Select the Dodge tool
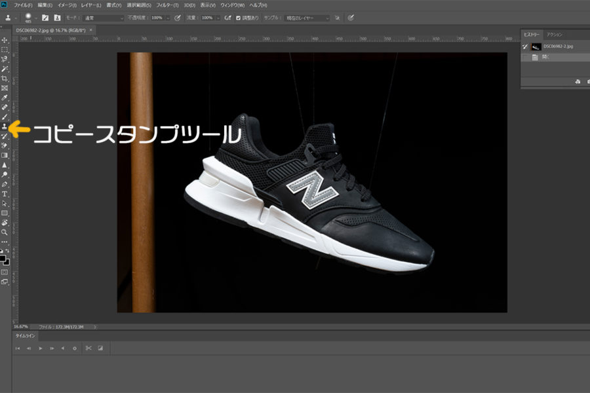The height and width of the screenshot is (393, 590). [5, 174]
